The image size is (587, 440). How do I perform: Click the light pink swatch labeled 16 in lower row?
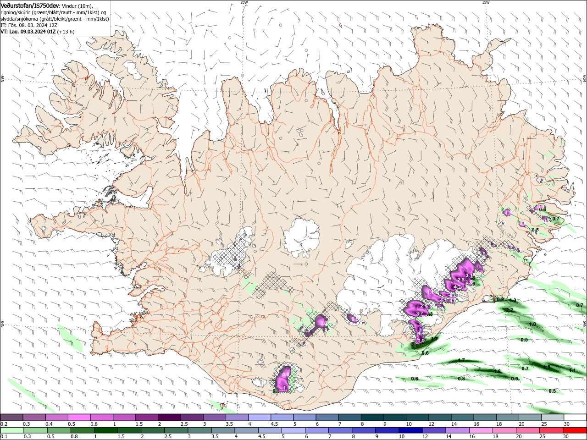point(481,430)
